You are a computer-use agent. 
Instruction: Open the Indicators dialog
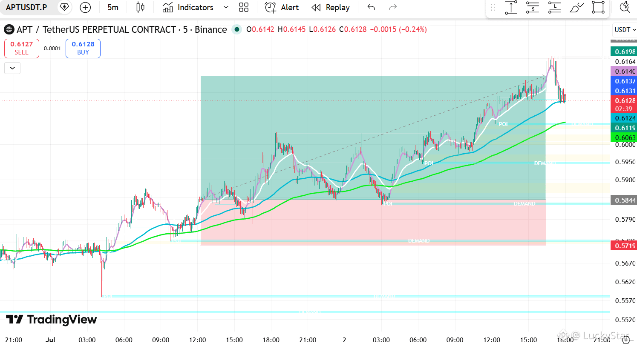click(188, 7)
